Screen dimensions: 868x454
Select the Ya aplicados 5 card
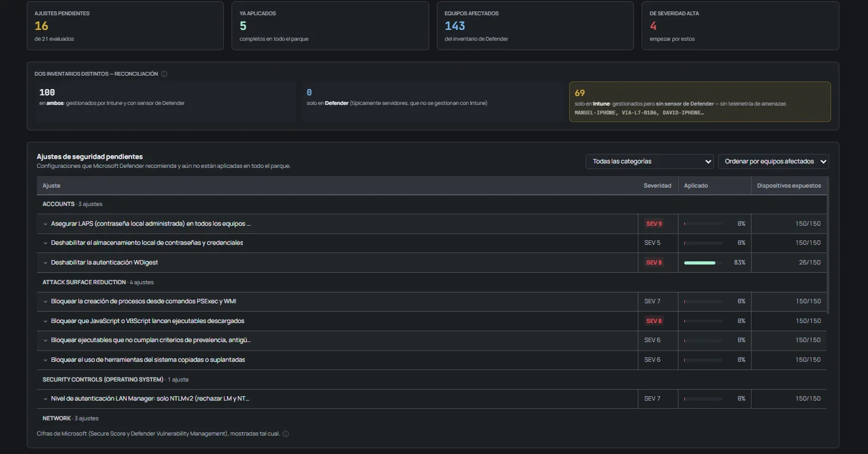point(330,25)
